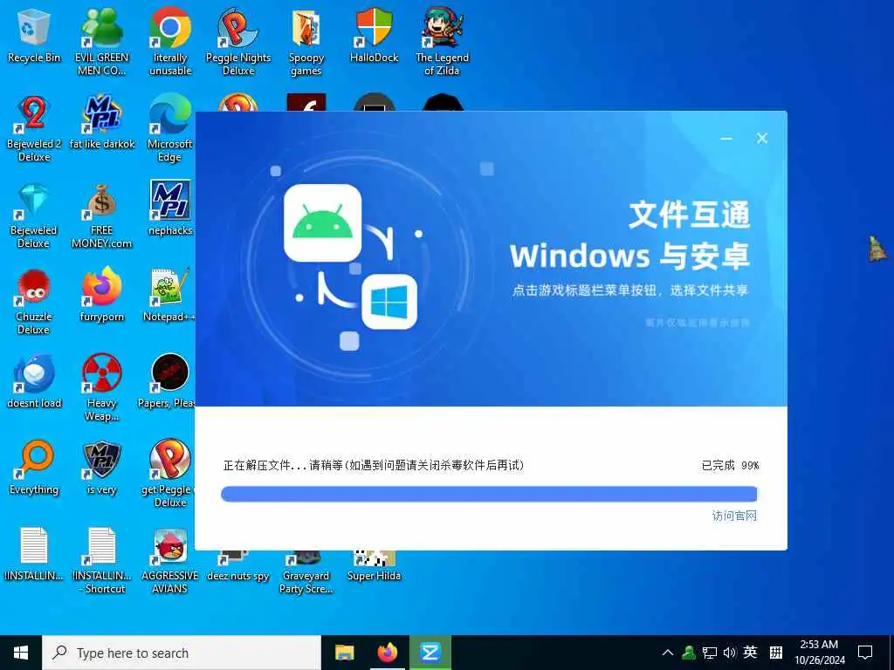
Task: Click the nephacks MPI icon
Action: 170,209
